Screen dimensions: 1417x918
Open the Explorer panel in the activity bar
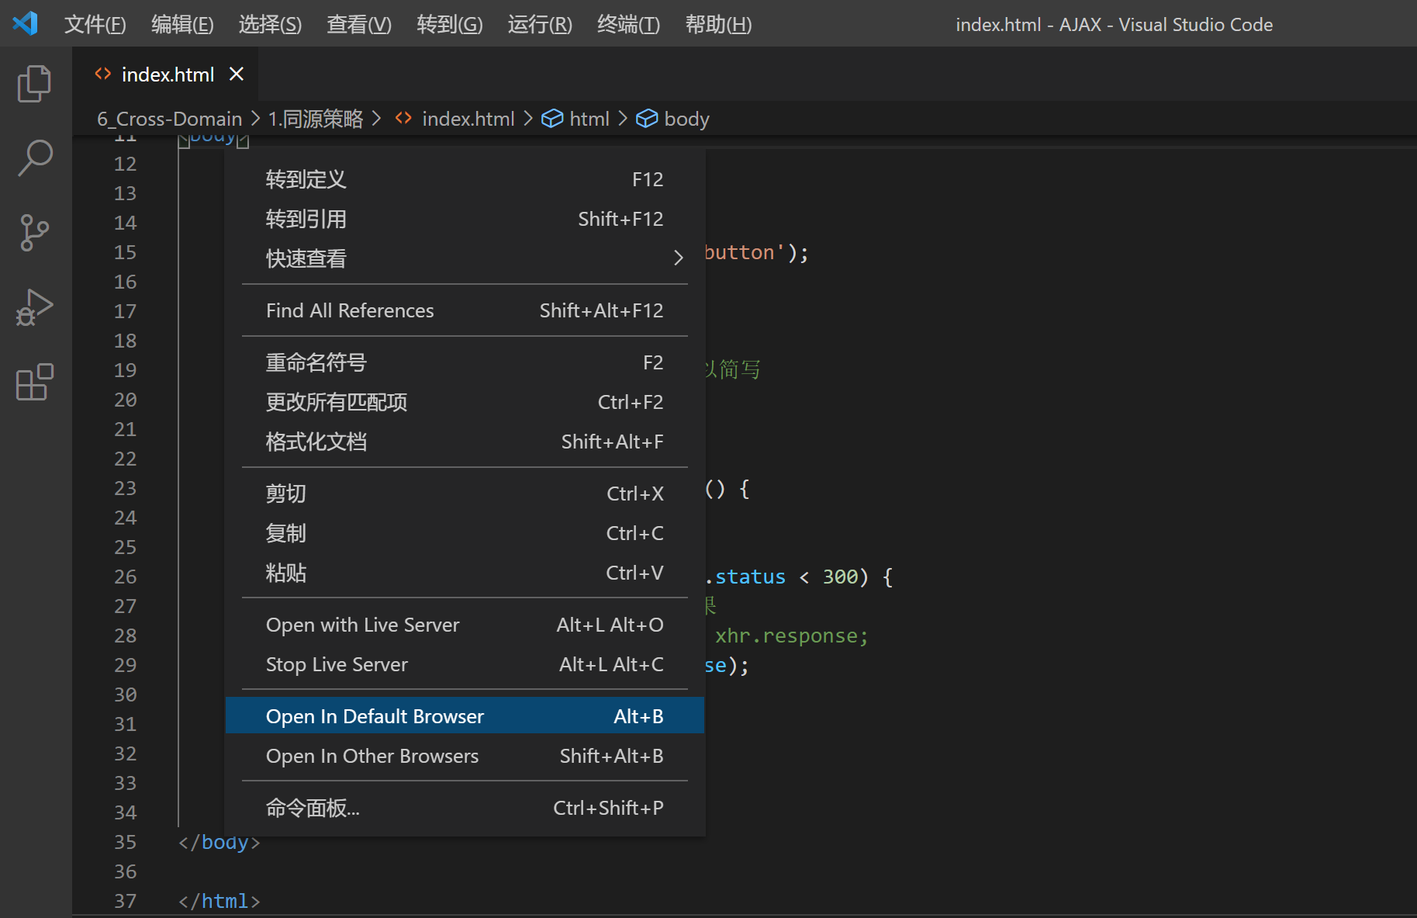33,83
